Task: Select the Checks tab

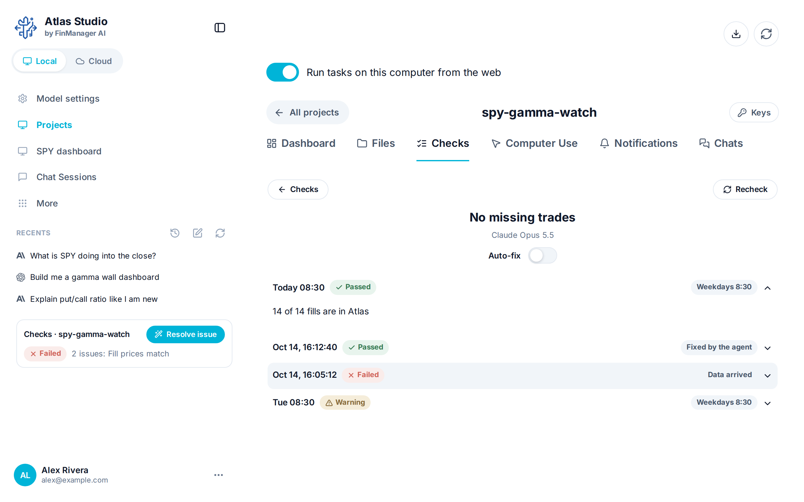Action: pyautogui.click(x=443, y=143)
